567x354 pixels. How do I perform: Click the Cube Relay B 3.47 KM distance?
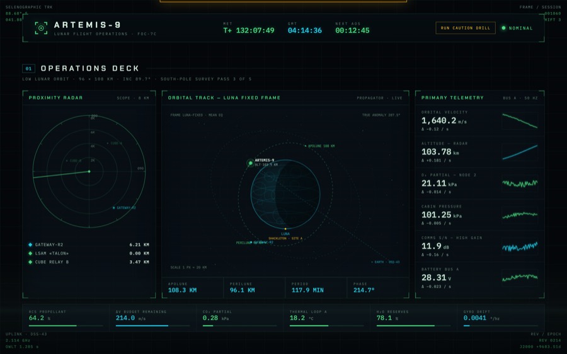[x=139, y=262]
